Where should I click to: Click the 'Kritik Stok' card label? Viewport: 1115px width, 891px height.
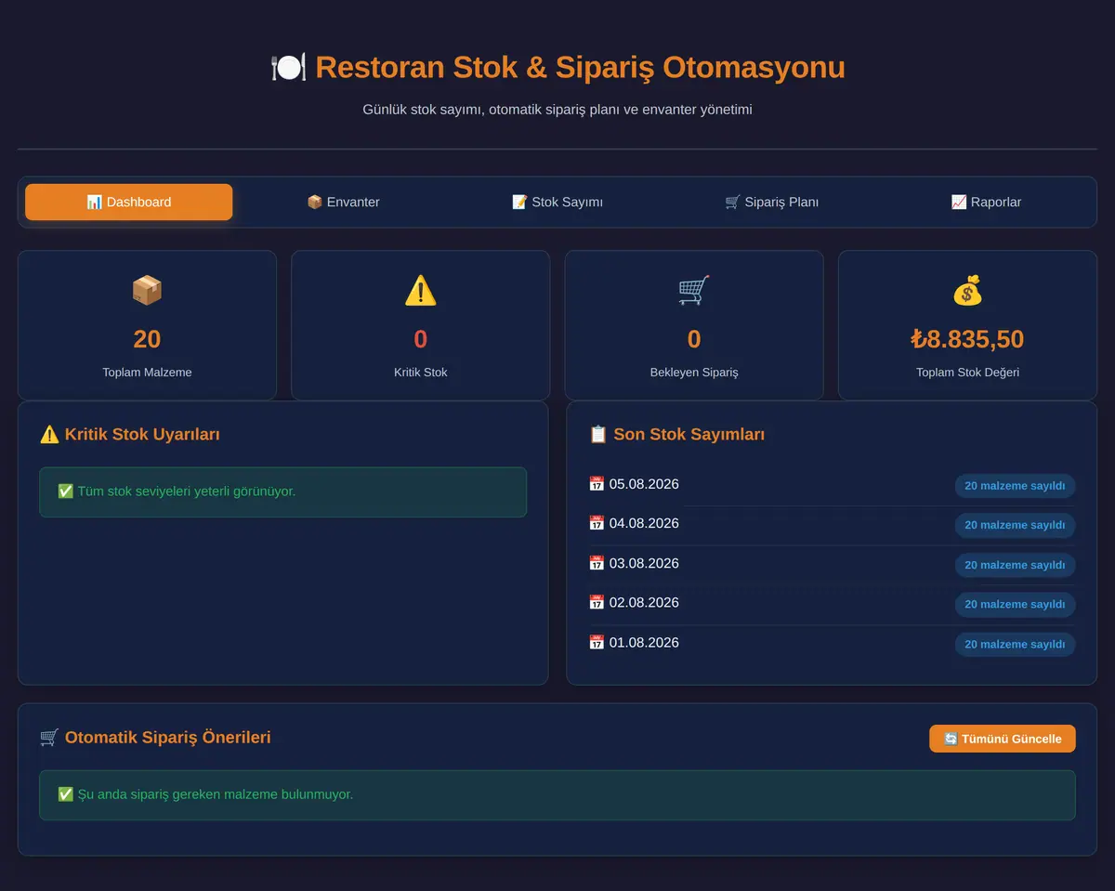point(421,373)
